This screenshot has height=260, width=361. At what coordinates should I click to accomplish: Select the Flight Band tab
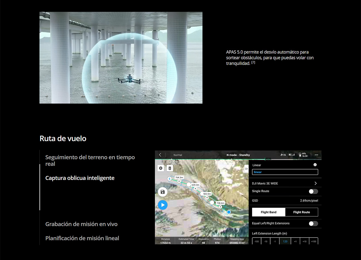point(268,212)
